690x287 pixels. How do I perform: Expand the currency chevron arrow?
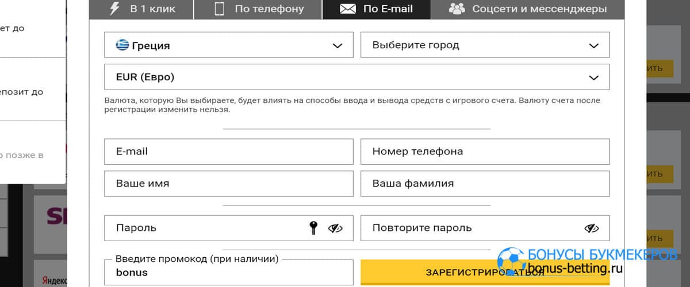coord(594,77)
